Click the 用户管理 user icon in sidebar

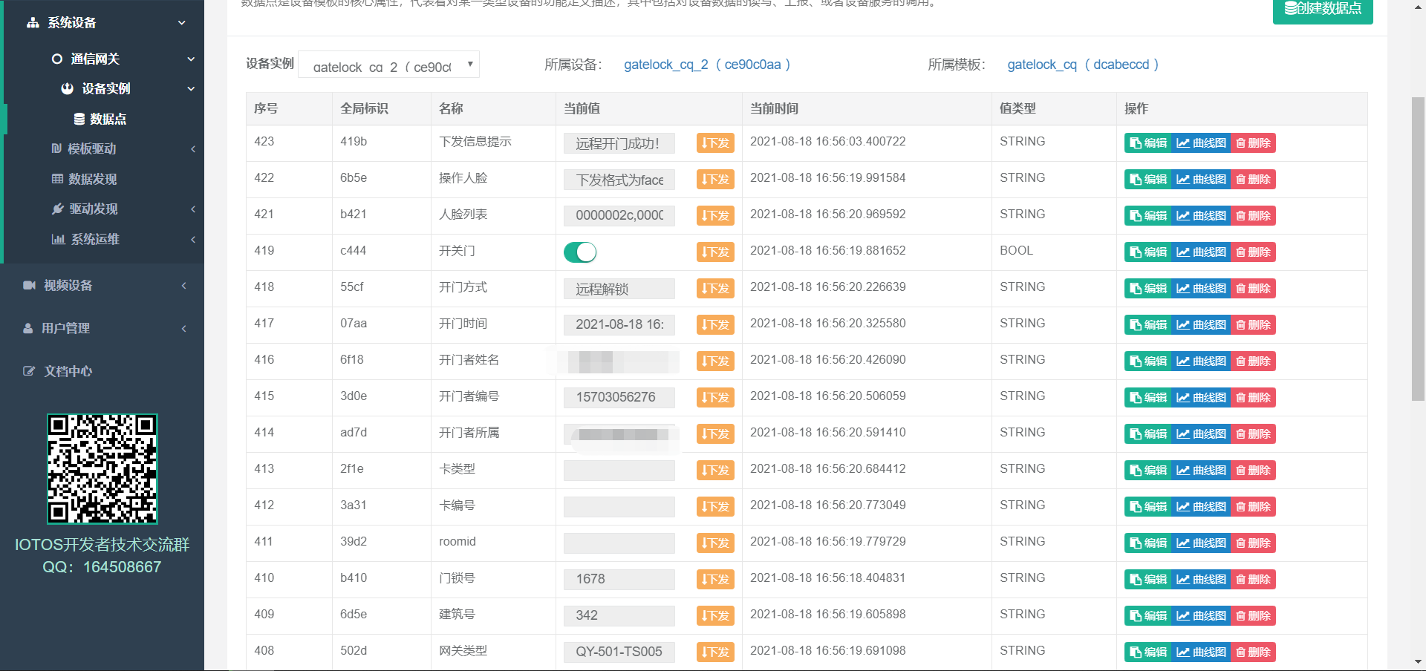pyautogui.click(x=28, y=328)
